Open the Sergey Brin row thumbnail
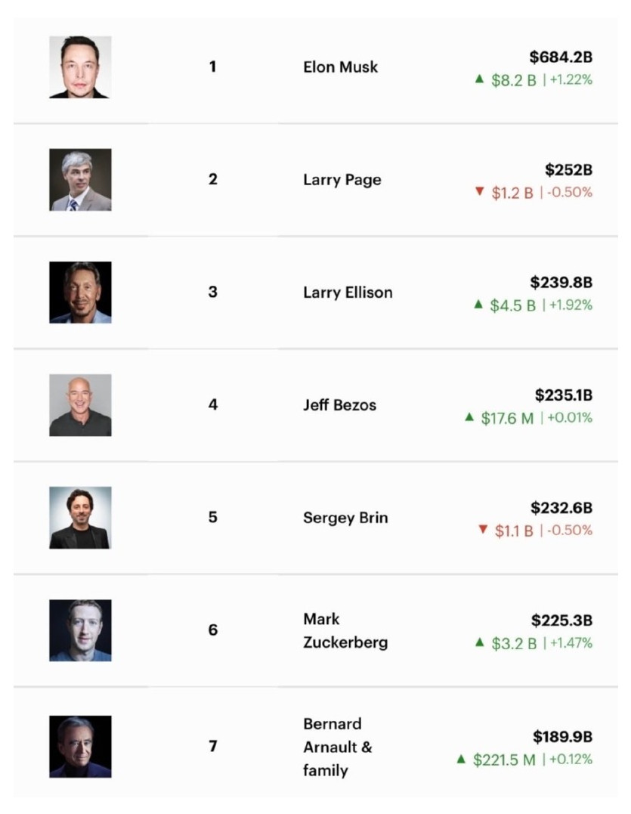 80,518
